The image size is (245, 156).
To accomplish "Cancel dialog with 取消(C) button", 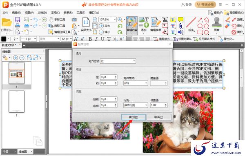I will click(x=159, y=117).
